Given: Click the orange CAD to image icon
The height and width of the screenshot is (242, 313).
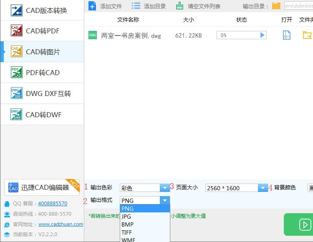Looking at the screenshot, I should click(17, 51).
